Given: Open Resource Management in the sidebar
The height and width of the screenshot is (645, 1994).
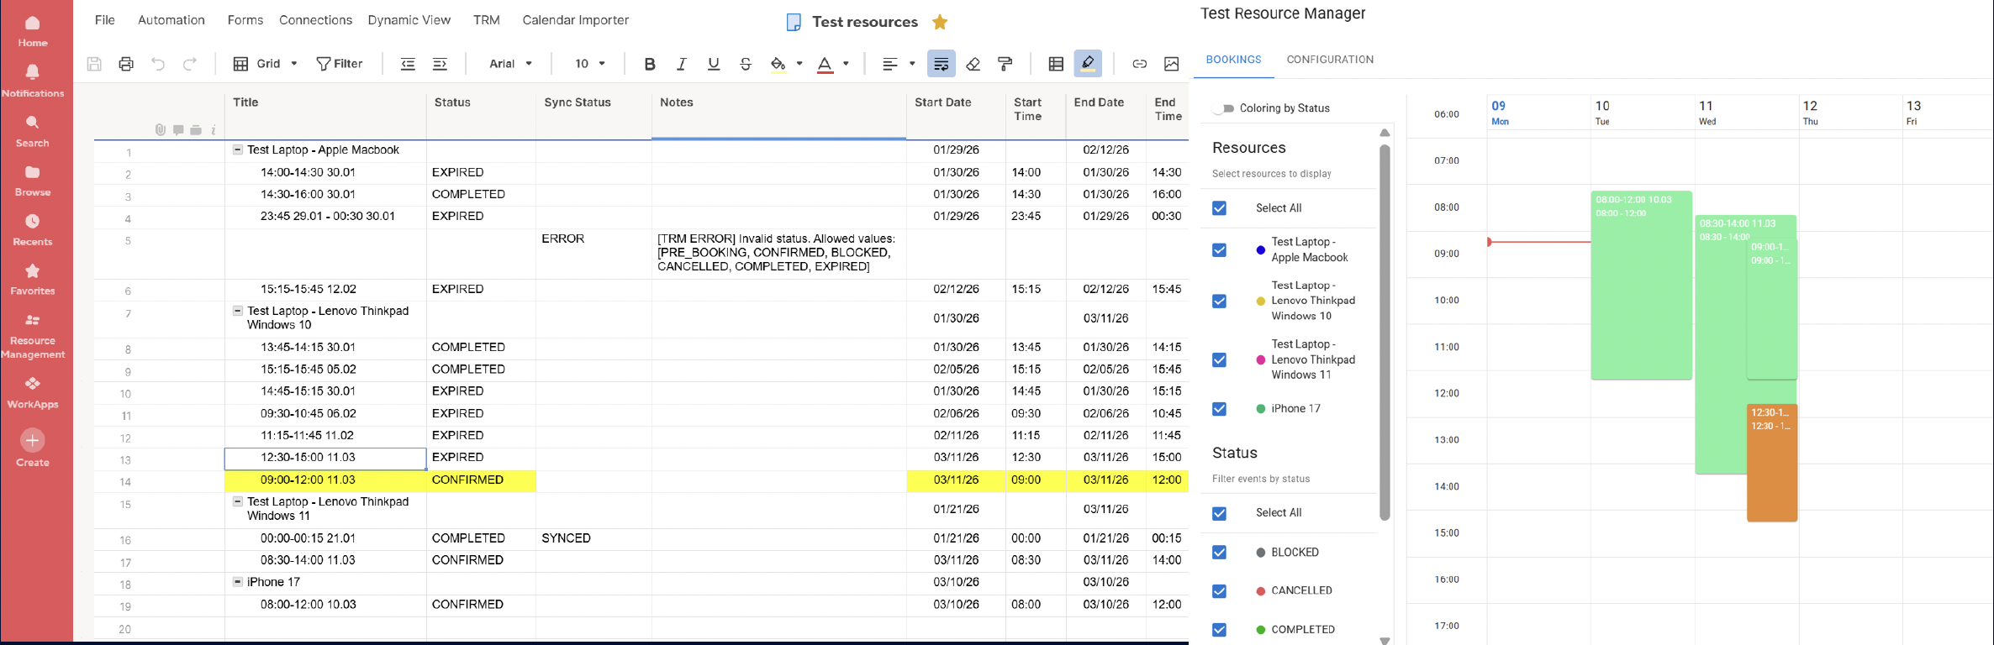Looking at the screenshot, I should pyautogui.click(x=33, y=335).
